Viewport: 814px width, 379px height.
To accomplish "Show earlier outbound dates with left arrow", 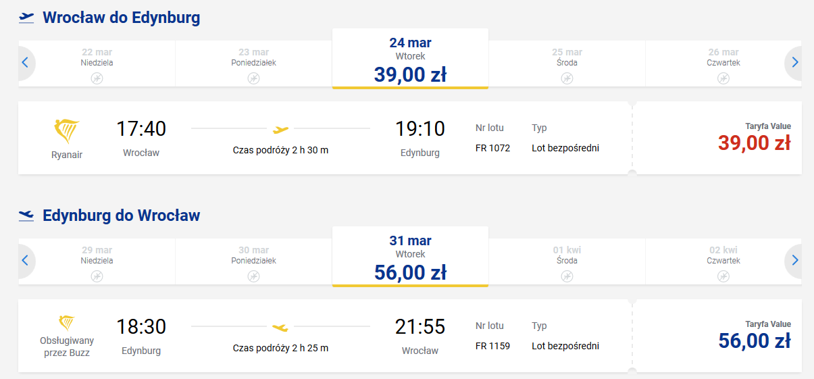I will point(25,63).
